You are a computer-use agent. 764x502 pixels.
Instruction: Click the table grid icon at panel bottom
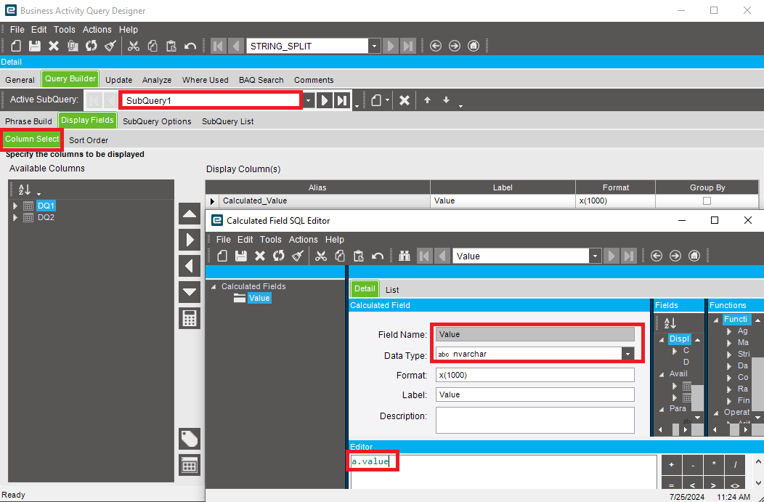click(190, 466)
